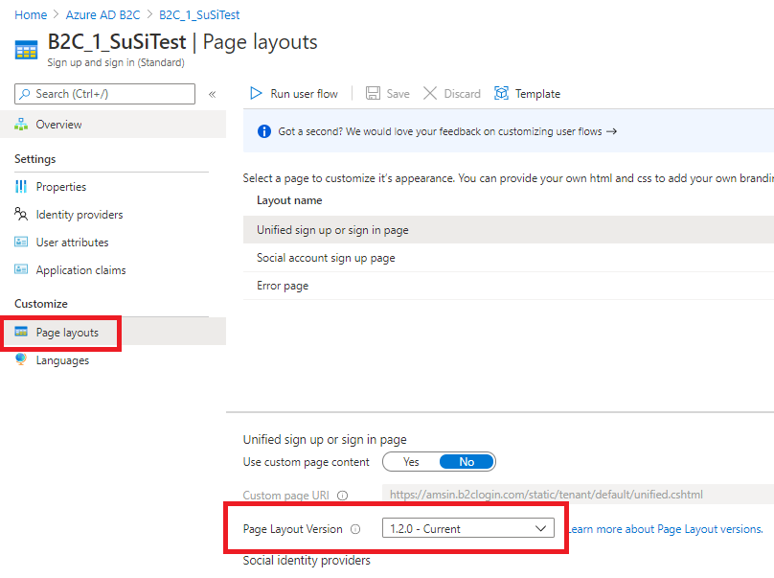
Task: Click Run user flow button
Action: [x=294, y=93]
